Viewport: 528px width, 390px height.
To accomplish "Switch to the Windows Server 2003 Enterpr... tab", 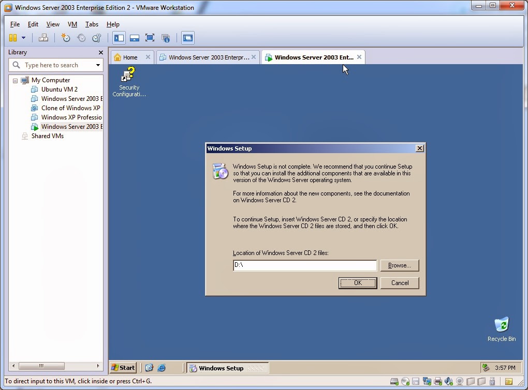I will (209, 57).
